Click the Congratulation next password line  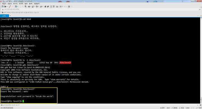27,96
